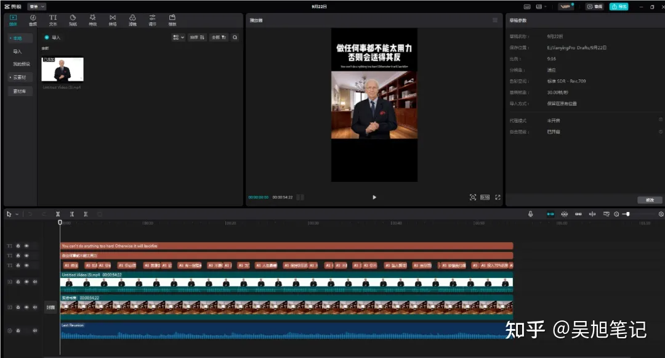Viewport: 665px width, 358px height.
Task: Click the teal Export button
Action: pos(618,6)
